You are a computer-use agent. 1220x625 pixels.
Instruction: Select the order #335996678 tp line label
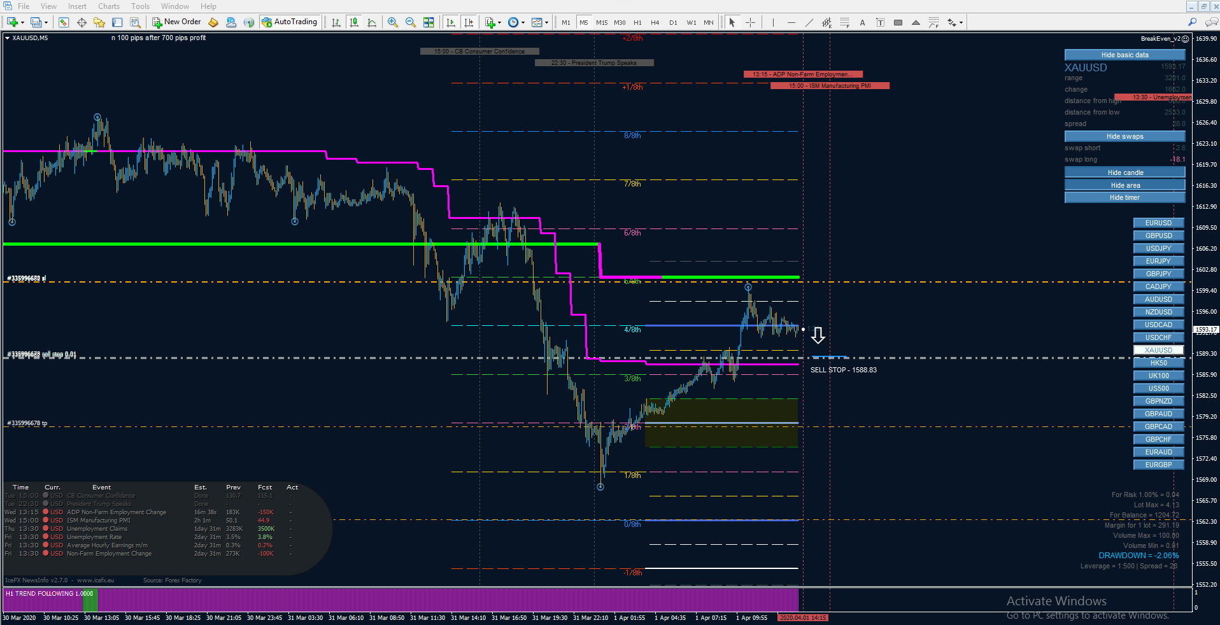point(27,423)
